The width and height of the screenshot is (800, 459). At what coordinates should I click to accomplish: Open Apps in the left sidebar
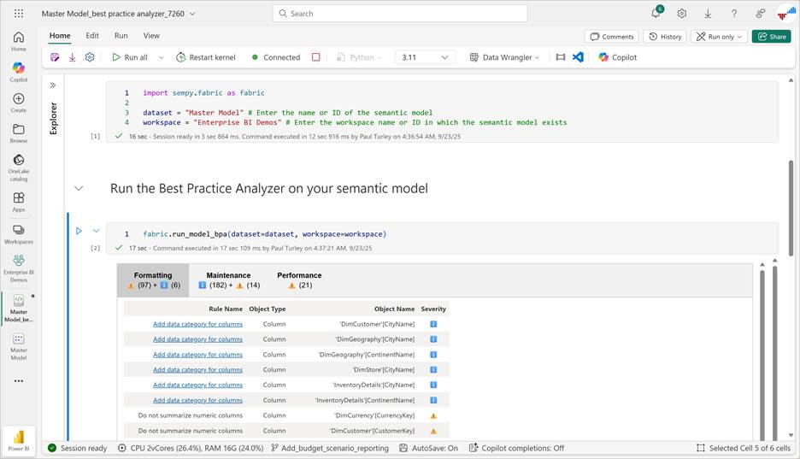[x=18, y=202]
